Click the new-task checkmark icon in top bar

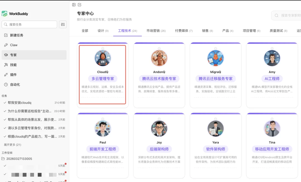click(80, 4)
